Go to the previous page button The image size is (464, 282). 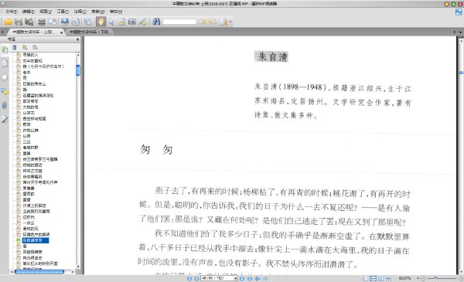(x=196, y=279)
